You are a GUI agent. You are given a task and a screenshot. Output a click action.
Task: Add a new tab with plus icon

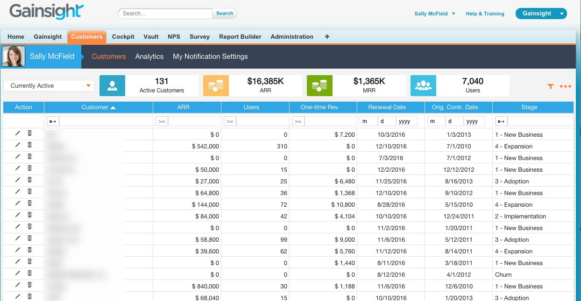[327, 36]
